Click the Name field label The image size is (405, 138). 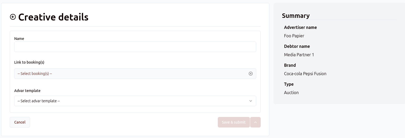click(x=19, y=39)
